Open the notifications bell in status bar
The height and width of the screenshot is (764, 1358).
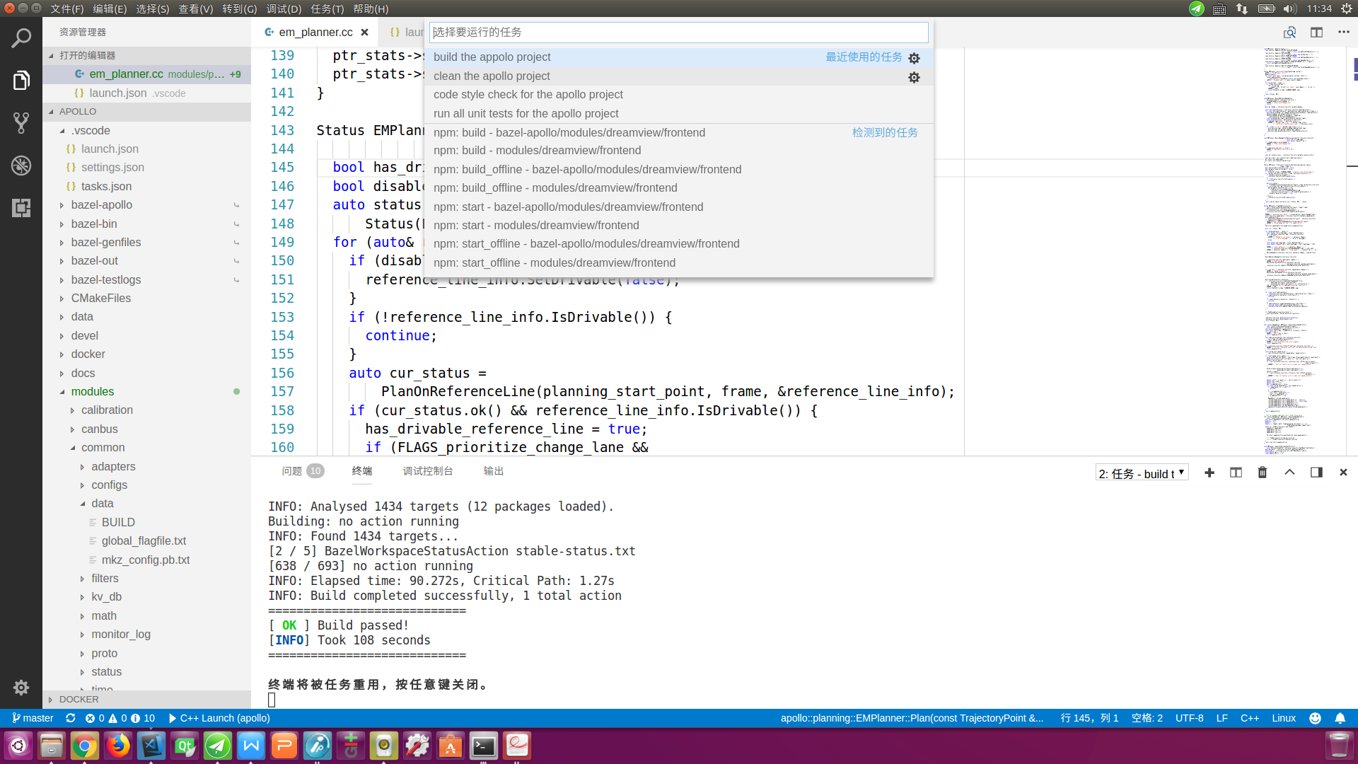1340,718
